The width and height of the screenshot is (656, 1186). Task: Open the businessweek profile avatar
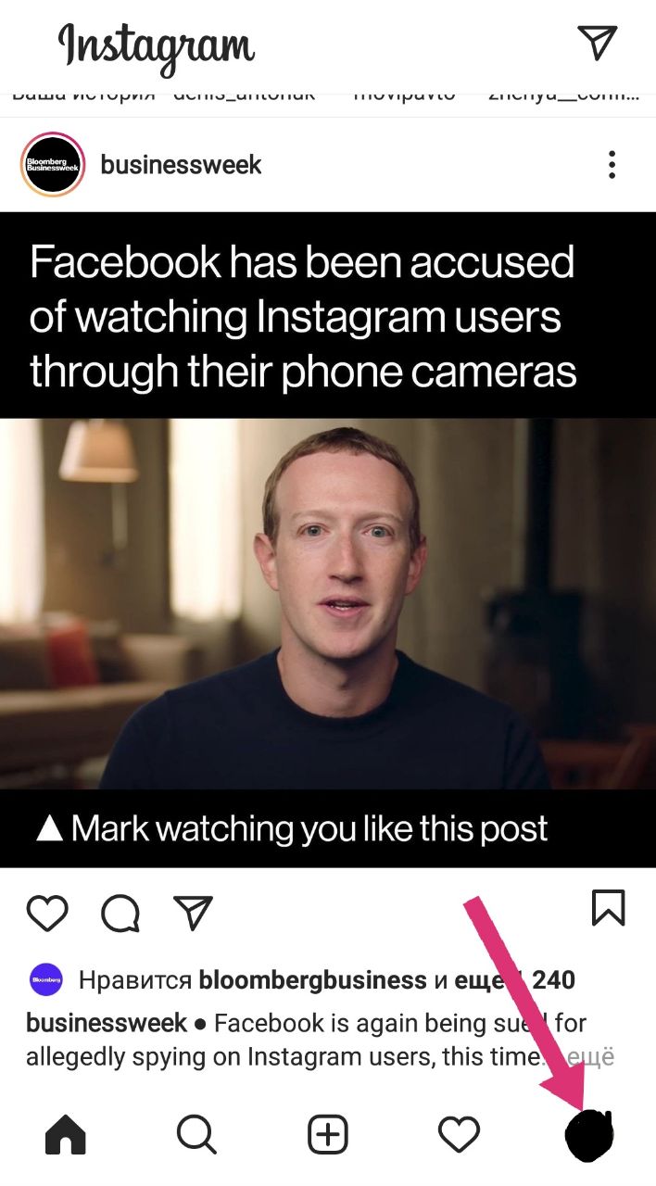pyautogui.click(x=53, y=165)
